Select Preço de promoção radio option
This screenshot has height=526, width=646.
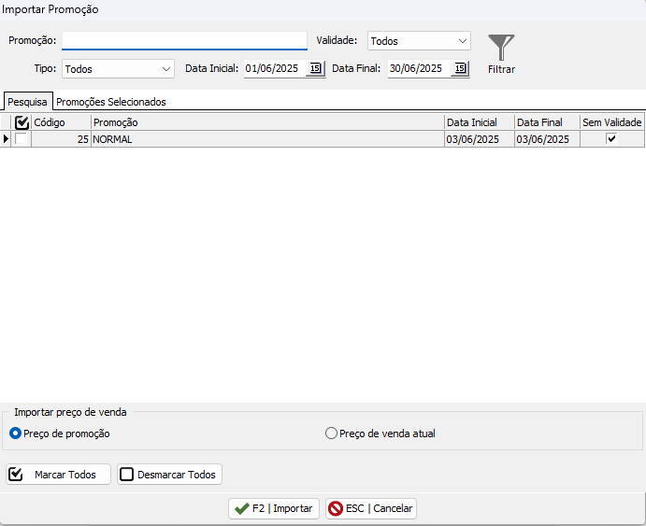tap(15, 434)
